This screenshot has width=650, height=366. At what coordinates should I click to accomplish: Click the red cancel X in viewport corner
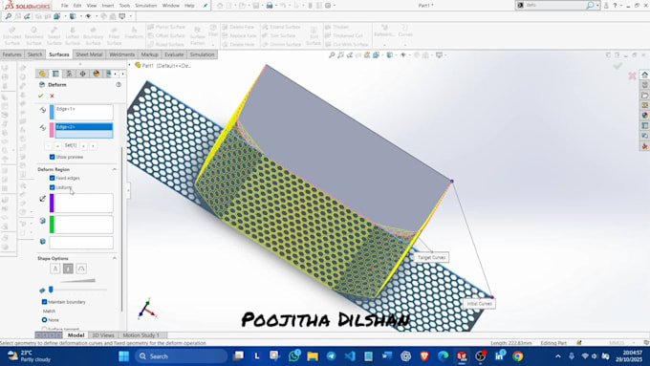[x=632, y=75]
